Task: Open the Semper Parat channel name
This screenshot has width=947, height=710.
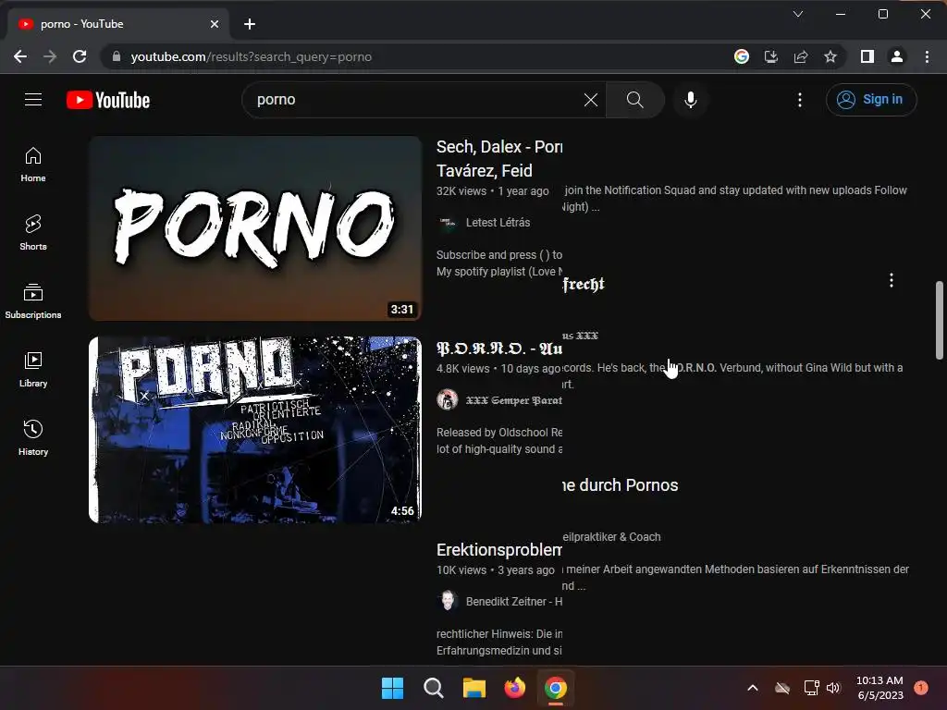Action: [514, 400]
